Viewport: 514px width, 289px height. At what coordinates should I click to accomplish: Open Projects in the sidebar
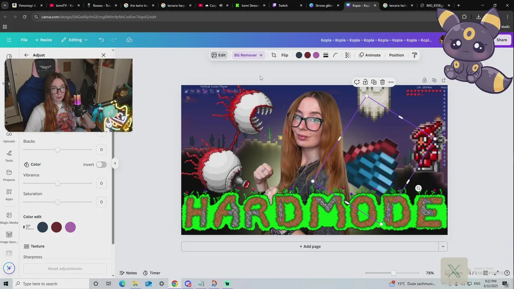point(9,175)
